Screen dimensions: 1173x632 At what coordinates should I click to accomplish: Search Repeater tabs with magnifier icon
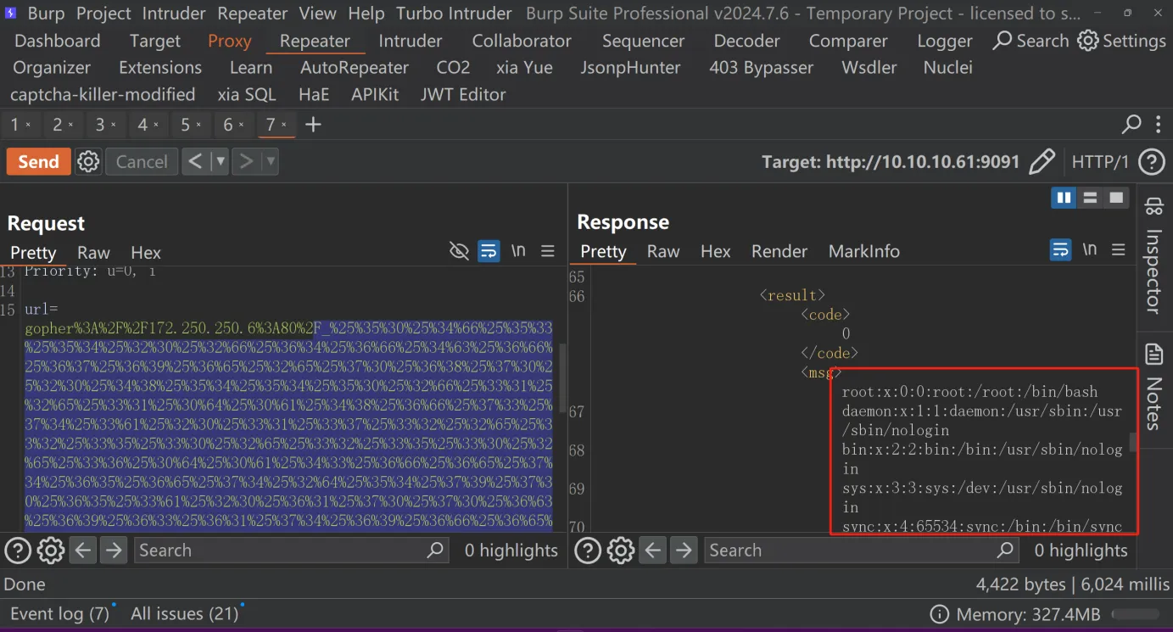[x=1131, y=125]
